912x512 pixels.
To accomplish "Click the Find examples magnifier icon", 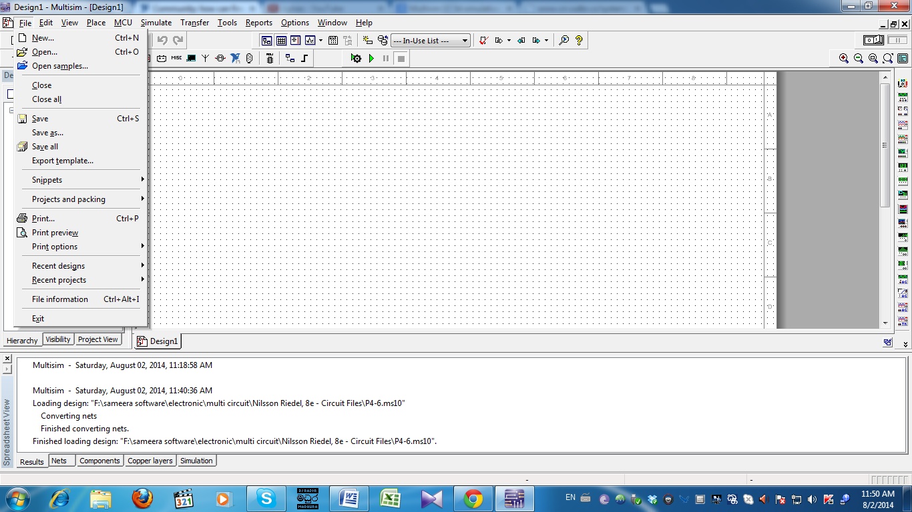I will (564, 40).
